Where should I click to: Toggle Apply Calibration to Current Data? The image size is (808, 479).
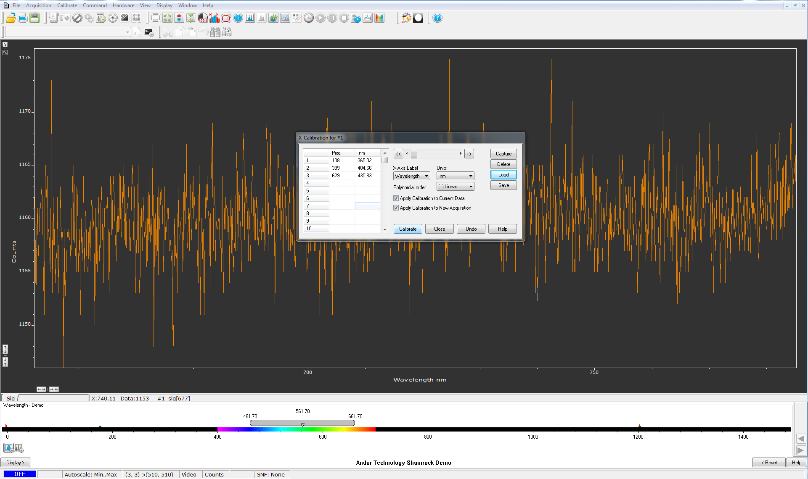point(396,198)
